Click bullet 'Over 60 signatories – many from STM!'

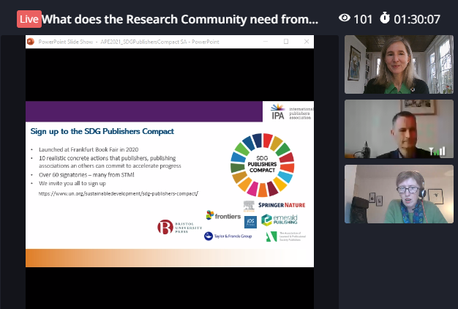pos(87,175)
